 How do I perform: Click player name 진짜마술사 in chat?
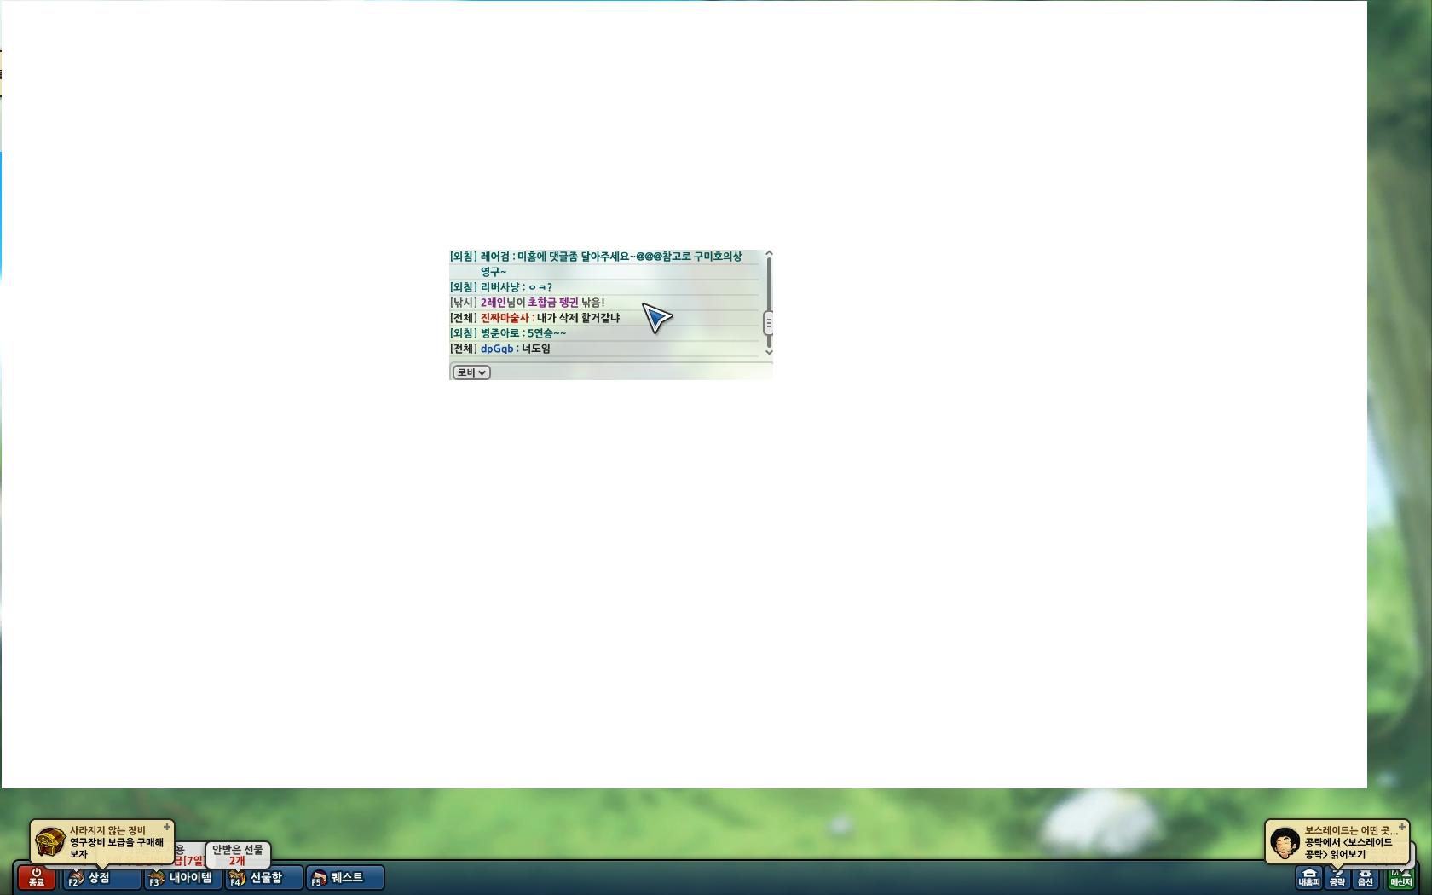[505, 318]
